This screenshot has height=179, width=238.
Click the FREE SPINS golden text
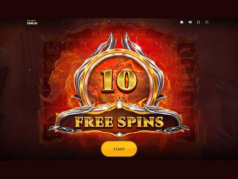119,122
